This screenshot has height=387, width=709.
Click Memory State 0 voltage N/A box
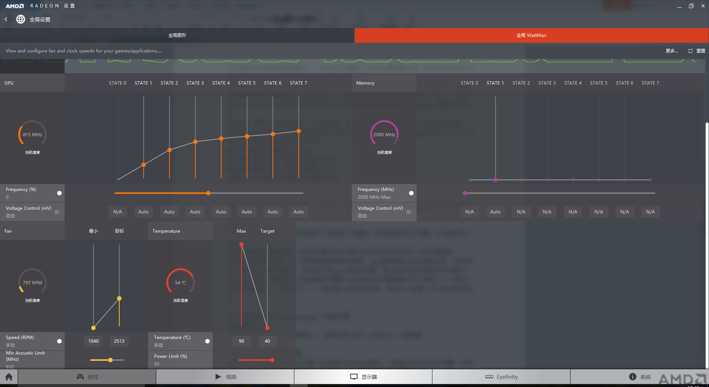pos(470,212)
